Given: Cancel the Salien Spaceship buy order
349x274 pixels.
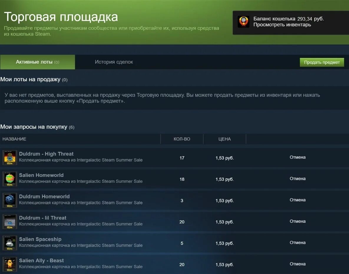Looking at the screenshot, I should (297, 243).
